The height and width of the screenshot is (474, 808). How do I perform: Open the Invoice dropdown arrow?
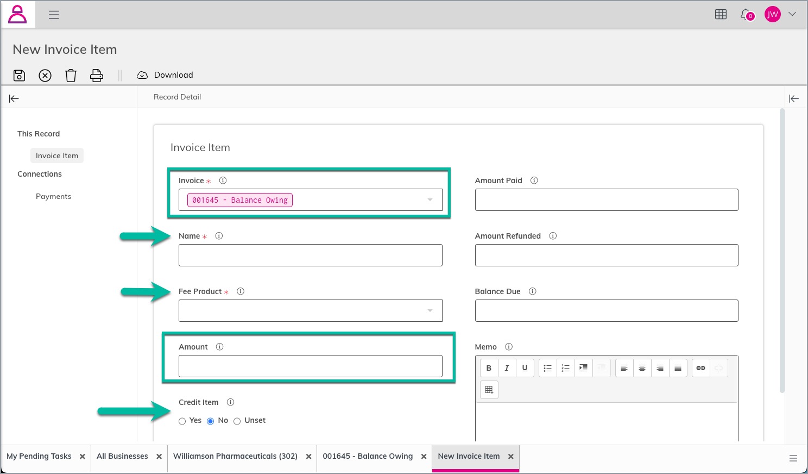(430, 200)
